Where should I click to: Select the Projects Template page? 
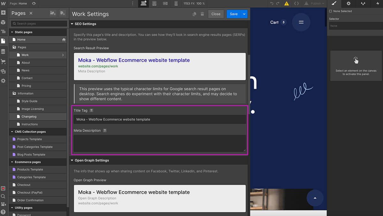(38, 139)
